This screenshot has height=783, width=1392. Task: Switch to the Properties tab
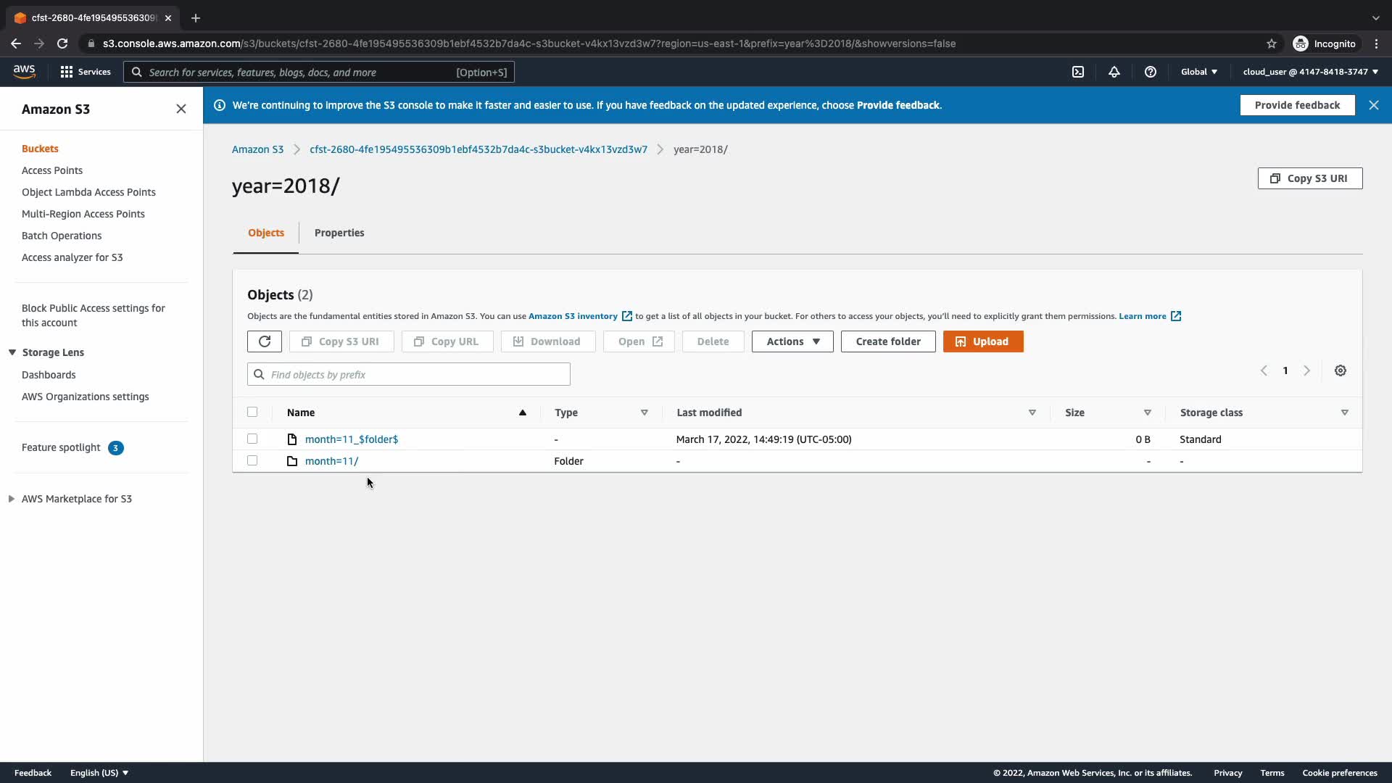pyautogui.click(x=339, y=233)
